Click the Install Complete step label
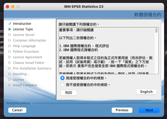The image size is (167, 119). click(x=25, y=85)
